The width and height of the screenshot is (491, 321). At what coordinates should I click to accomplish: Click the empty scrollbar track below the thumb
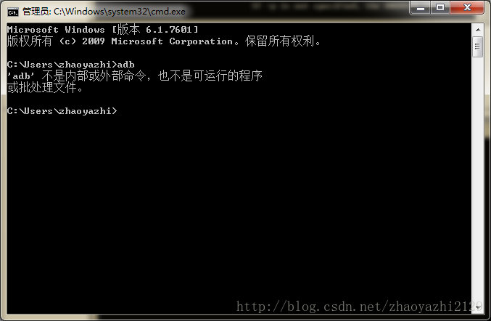point(477,179)
